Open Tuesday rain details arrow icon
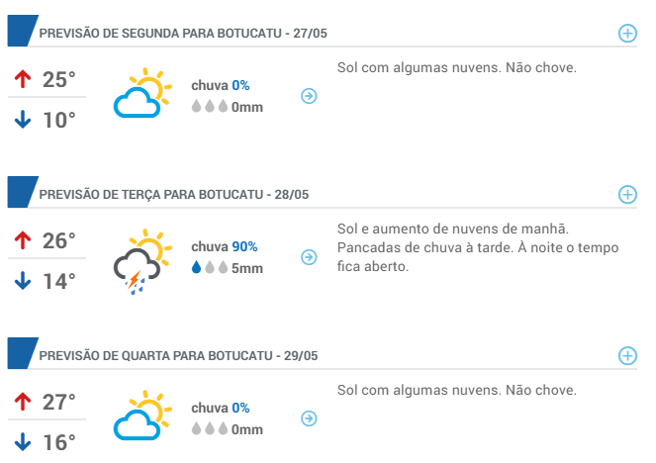Image resolution: width=656 pixels, height=463 pixels. (x=309, y=257)
